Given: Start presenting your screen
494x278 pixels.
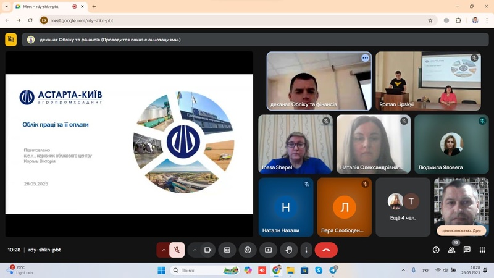Looking at the screenshot, I should (x=268, y=250).
